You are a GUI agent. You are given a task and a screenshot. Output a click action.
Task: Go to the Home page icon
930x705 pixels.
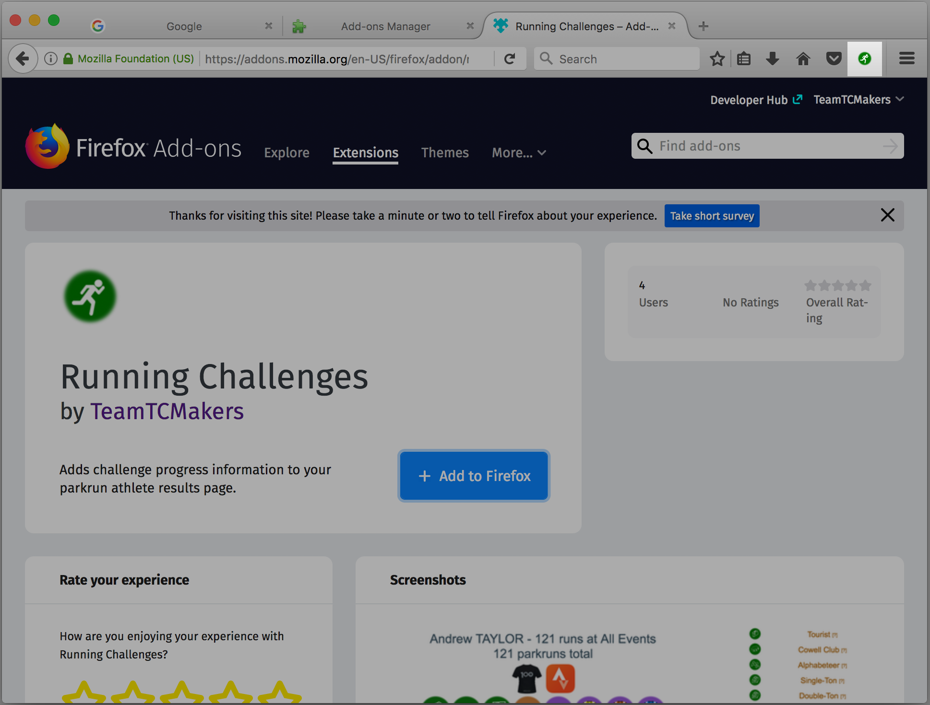coord(803,59)
